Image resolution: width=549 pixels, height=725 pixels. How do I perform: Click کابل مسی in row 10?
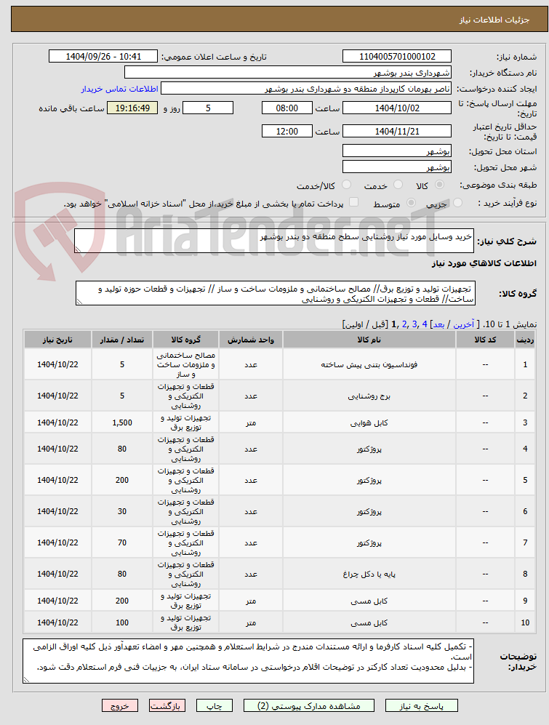pos(369,622)
